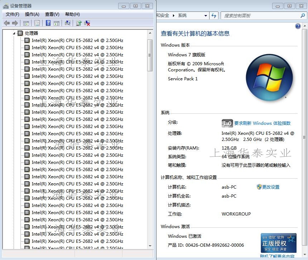Click the Uninstall device icon with red X
The image size is (308, 260).
tap(87, 23)
